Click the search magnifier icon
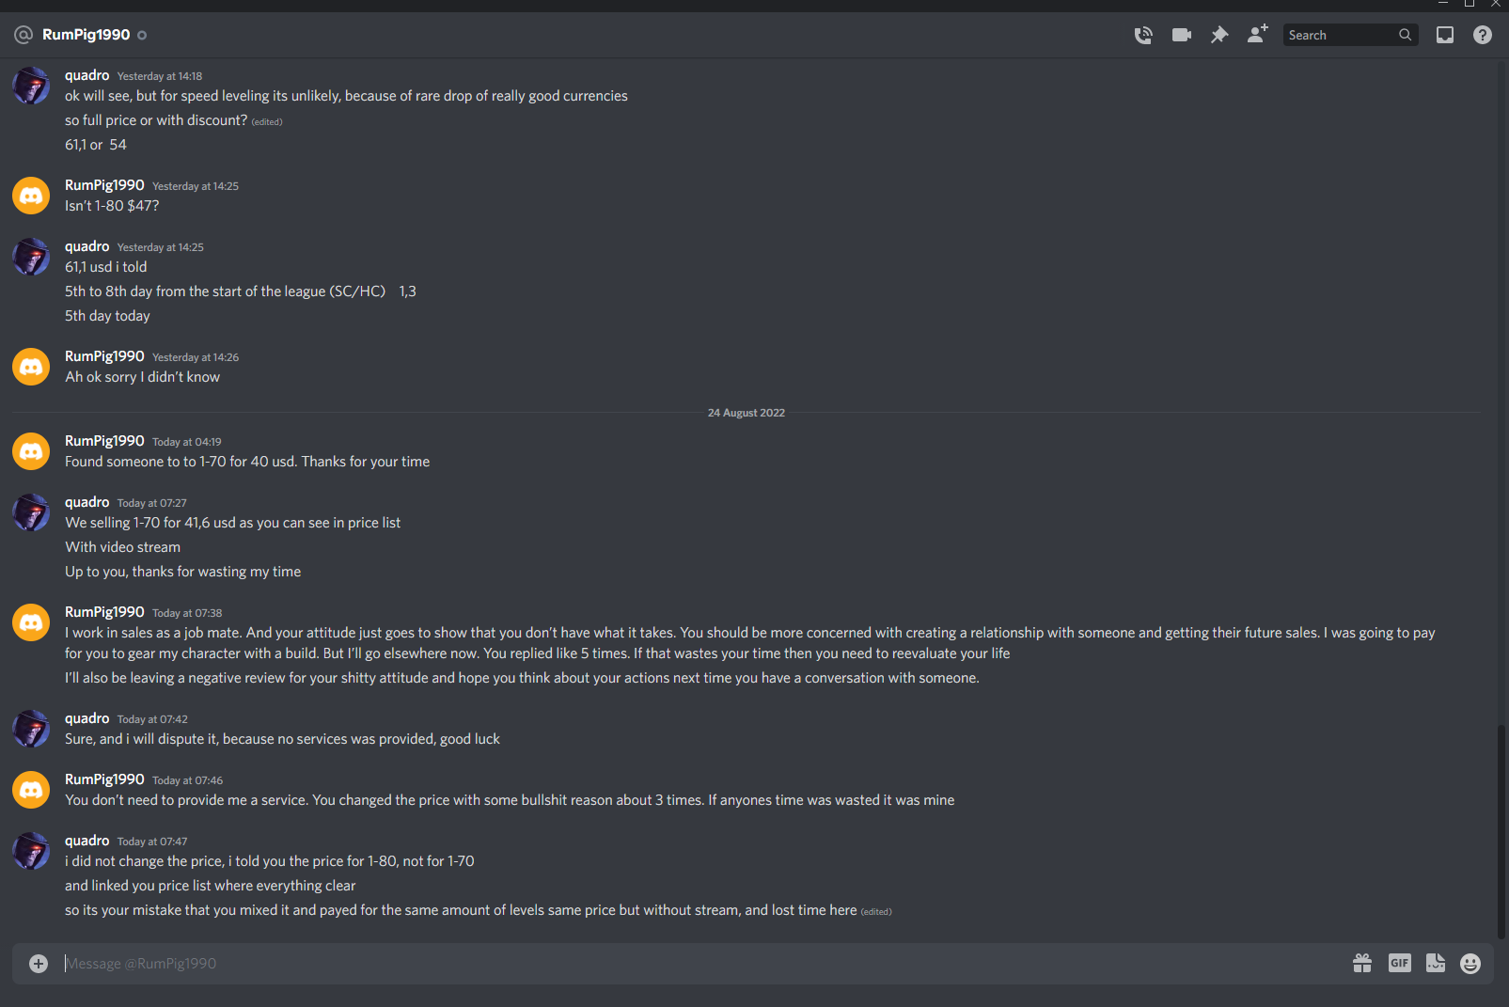The width and height of the screenshot is (1509, 1007). pos(1406,35)
